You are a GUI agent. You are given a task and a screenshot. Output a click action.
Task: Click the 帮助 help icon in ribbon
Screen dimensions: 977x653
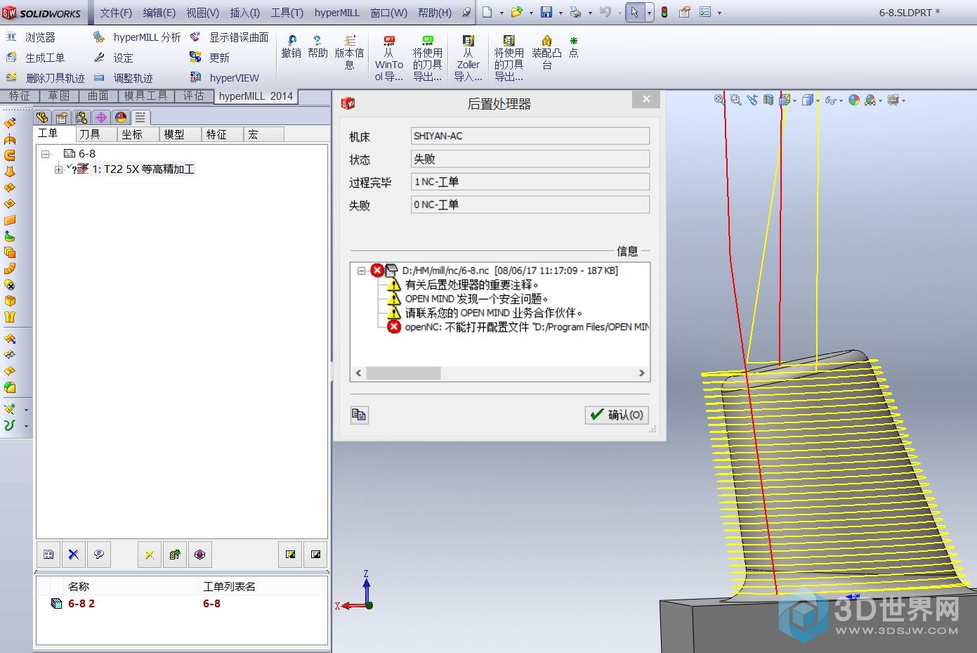tap(317, 46)
